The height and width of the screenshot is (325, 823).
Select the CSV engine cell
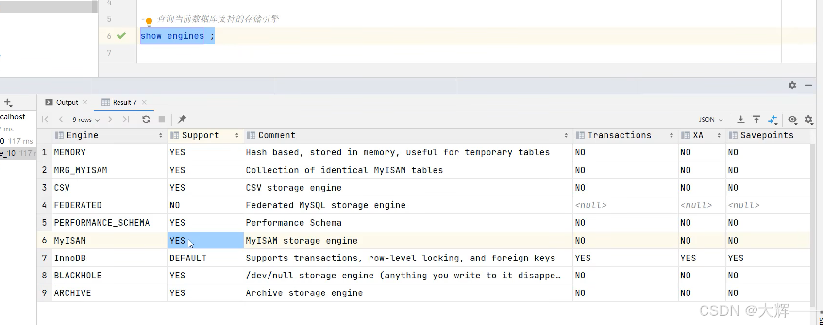point(110,188)
